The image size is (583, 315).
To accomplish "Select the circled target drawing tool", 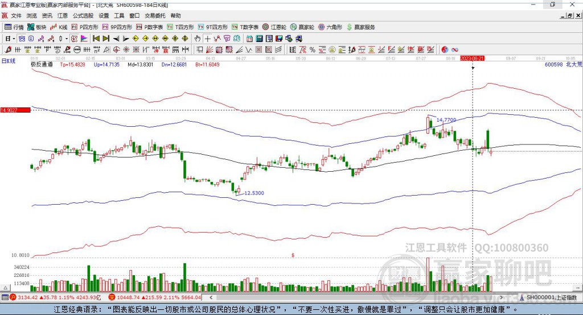I will 116,50.
